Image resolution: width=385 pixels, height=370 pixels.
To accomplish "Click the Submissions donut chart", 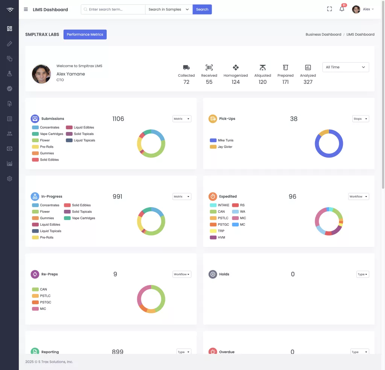I will (151, 144).
